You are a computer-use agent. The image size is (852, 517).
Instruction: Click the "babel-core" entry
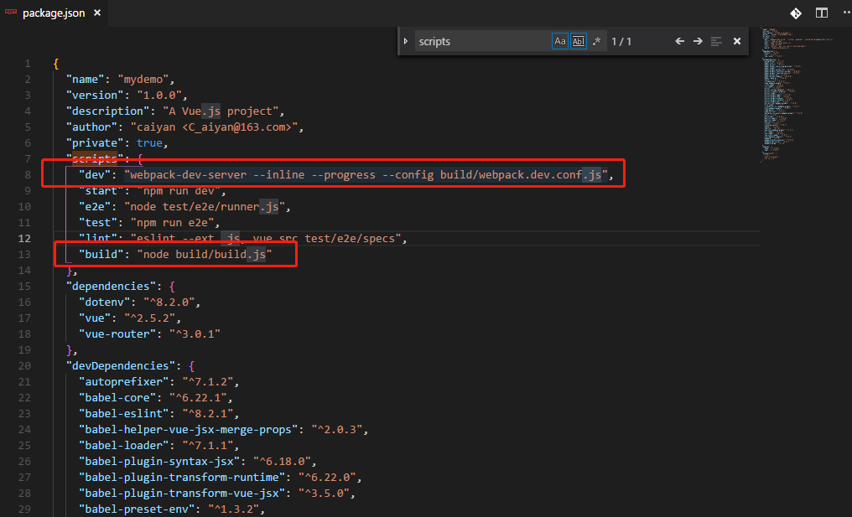tap(117, 397)
